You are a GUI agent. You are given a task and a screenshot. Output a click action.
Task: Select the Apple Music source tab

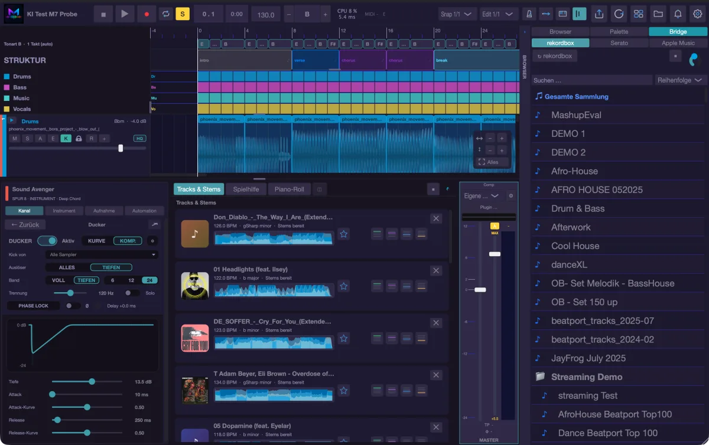coord(678,43)
